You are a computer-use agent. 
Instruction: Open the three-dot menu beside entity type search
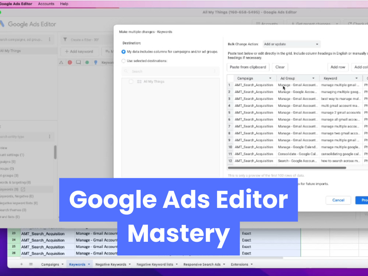coord(50,137)
